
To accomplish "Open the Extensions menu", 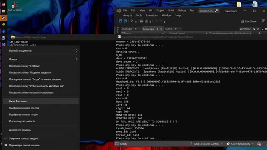I will 152,15.
